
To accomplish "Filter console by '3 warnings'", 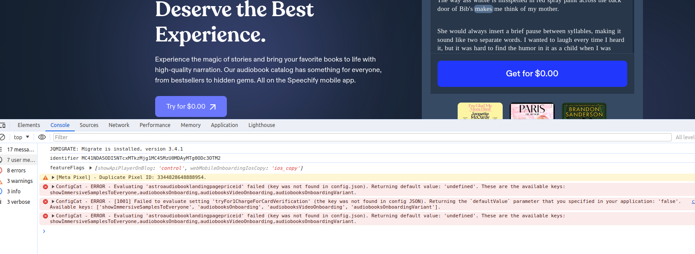I will pyautogui.click(x=18, y=181).
